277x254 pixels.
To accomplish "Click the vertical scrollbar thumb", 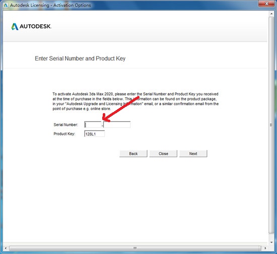I will (x=271, y=125).
